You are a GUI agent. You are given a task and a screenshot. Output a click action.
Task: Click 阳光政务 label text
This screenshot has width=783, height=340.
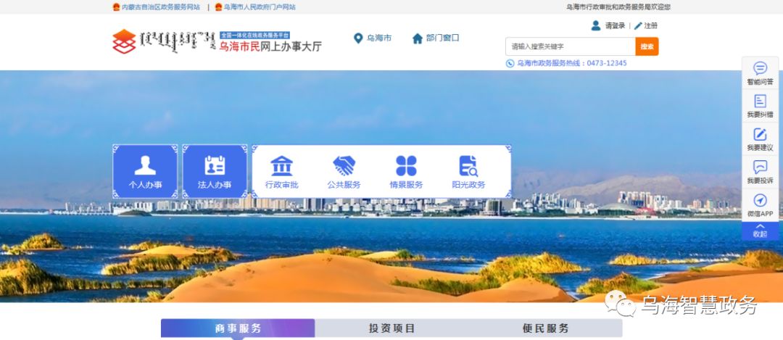coord(468,185)
